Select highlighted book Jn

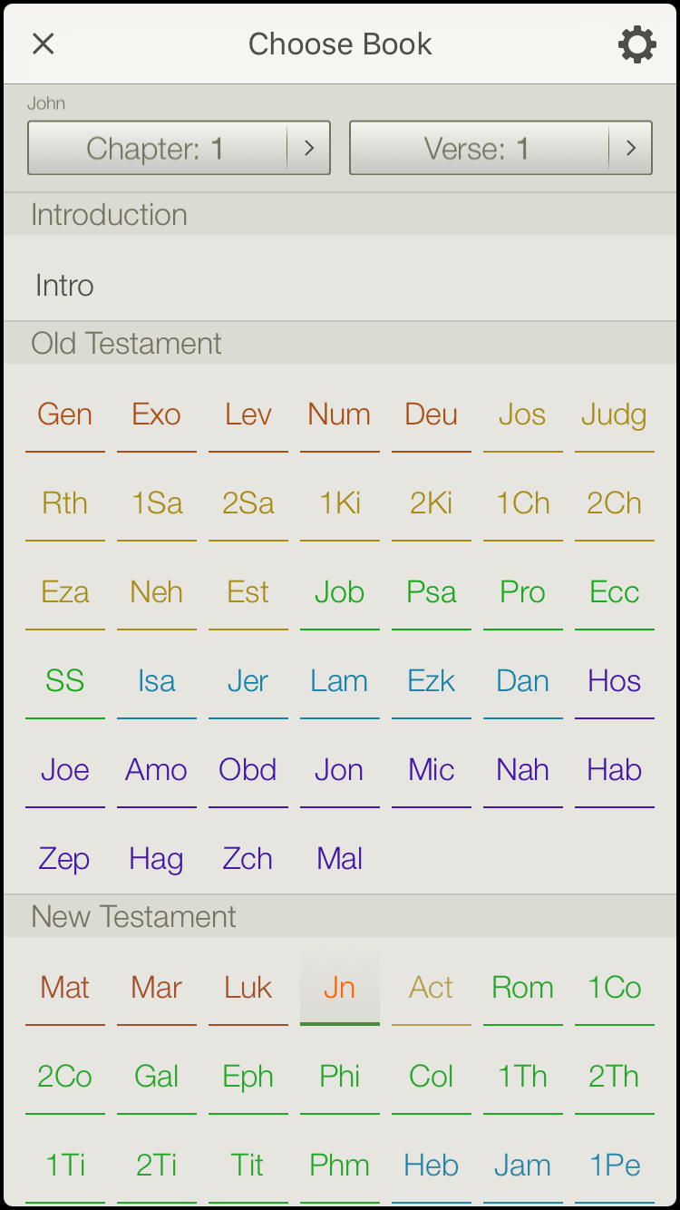[x=340, y=988]
